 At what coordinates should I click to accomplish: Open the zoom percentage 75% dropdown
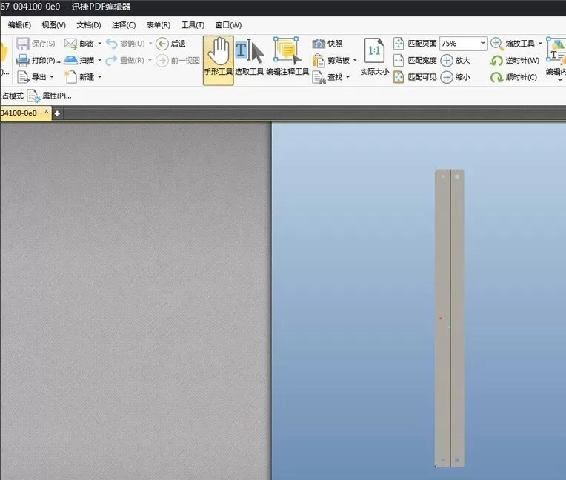click(x=482, y=44)
